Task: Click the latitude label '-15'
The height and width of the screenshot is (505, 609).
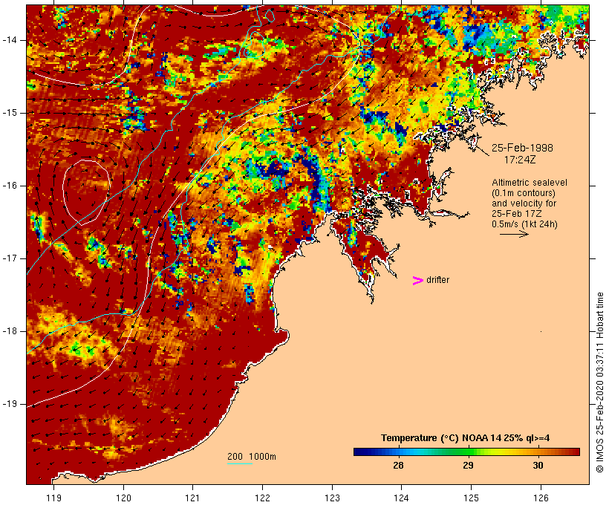Action: 10,113
